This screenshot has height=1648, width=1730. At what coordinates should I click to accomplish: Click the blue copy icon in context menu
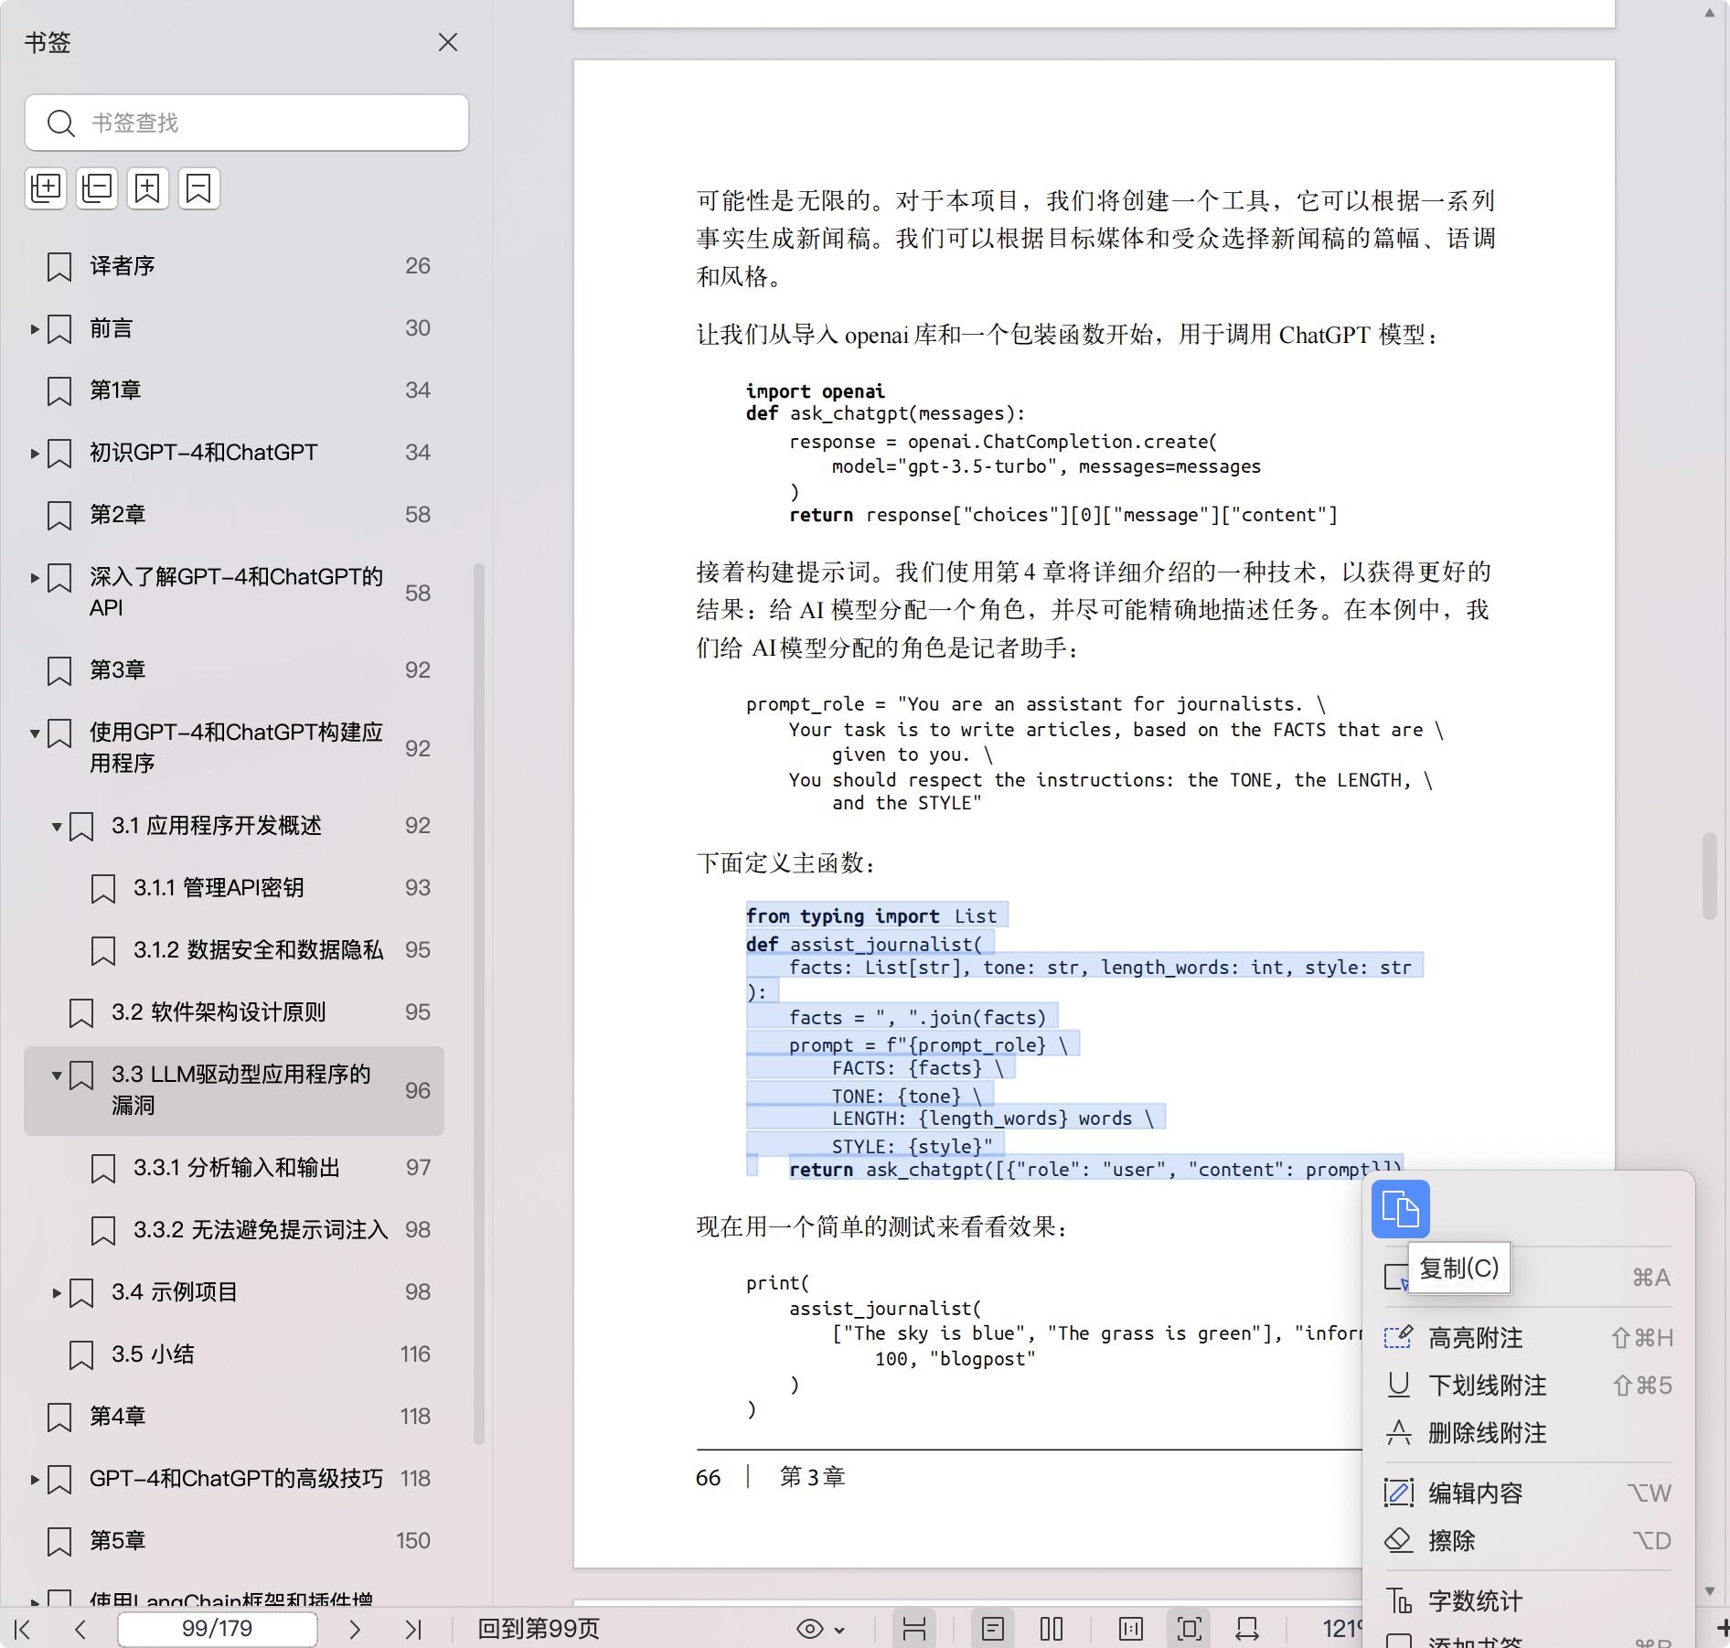pyautogui.click(x=1400, y=1209)
